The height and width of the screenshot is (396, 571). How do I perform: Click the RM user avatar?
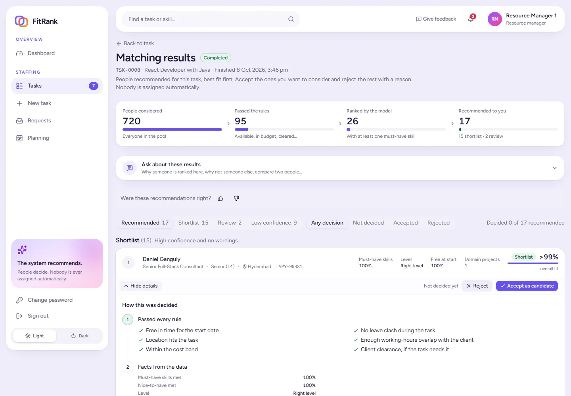tap(495, 19)
